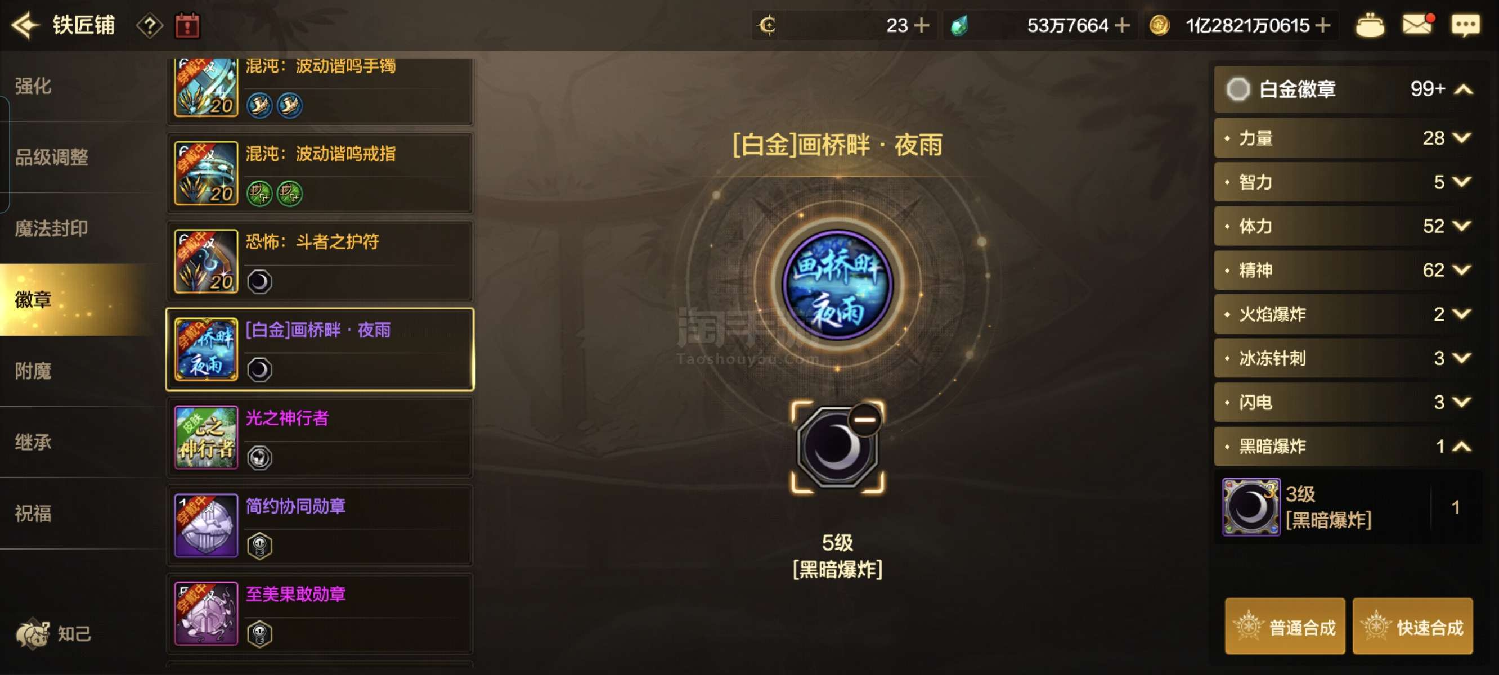1499x675 pixels.
Task: Click the 普通合成 button
Action: [1285, 627]
